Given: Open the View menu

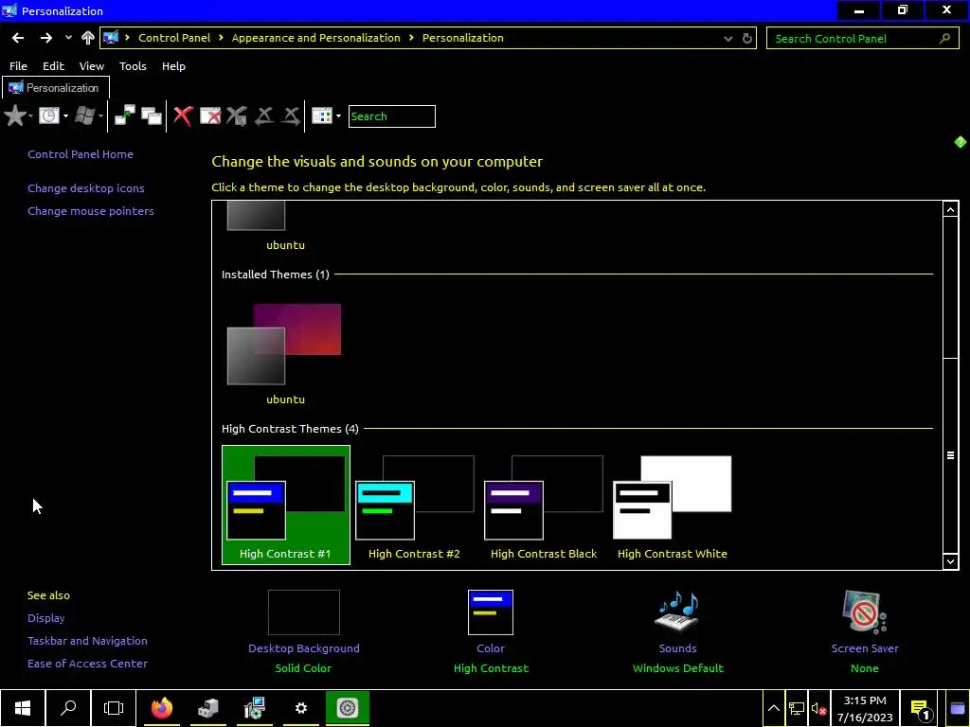Looking at the screenshot, I should pos(92,66).
